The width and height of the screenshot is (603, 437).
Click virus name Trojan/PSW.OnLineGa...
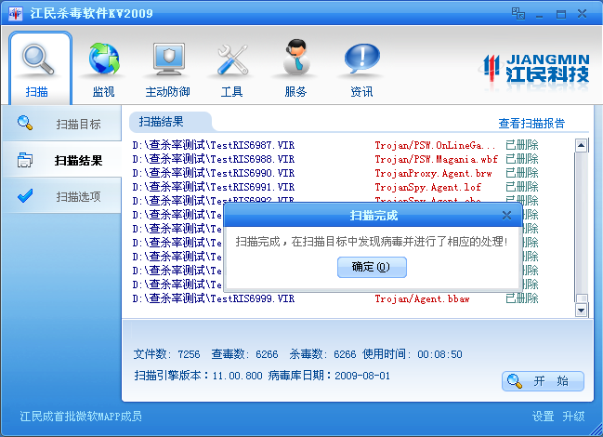pos(435,145)
